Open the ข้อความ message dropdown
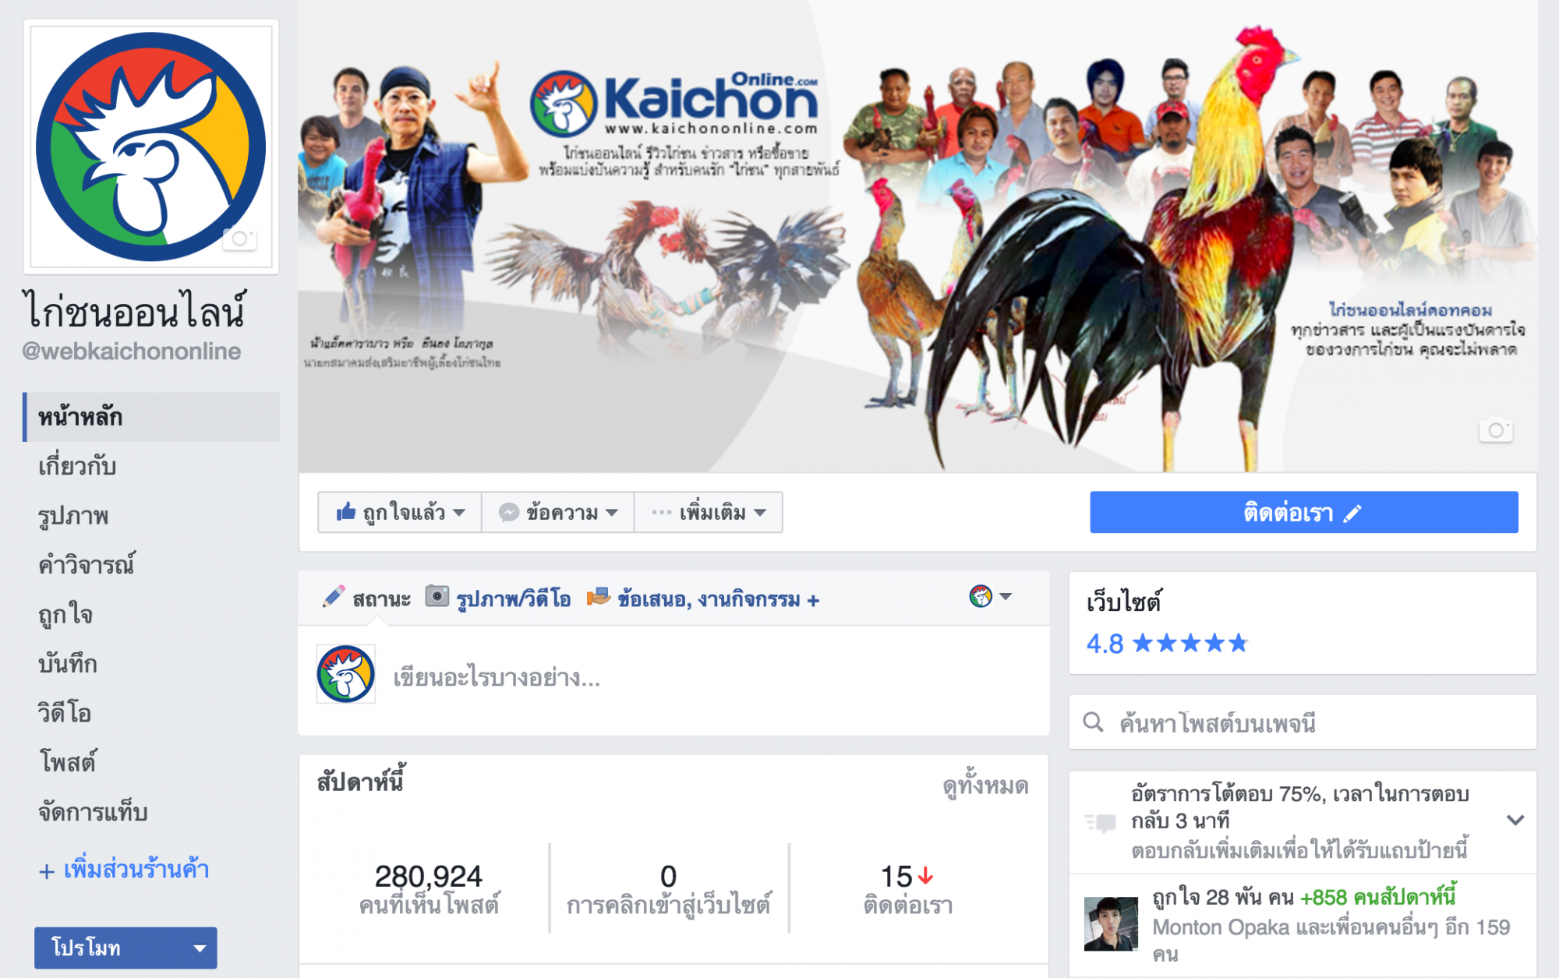The image size is (1559, 978). 558,512
